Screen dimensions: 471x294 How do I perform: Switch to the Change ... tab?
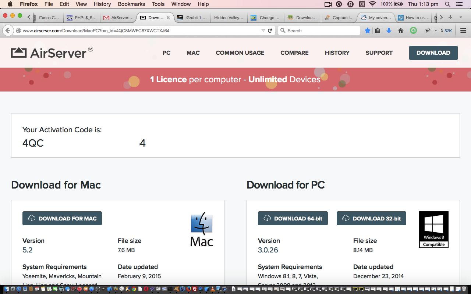point(265,17)
